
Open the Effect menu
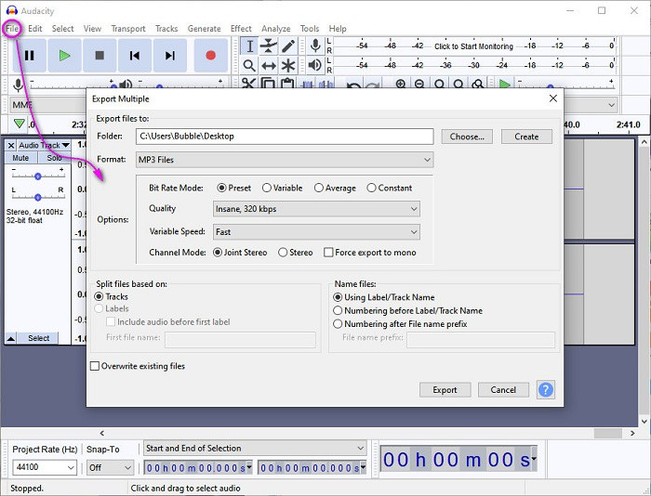click(x=241, y=29)
